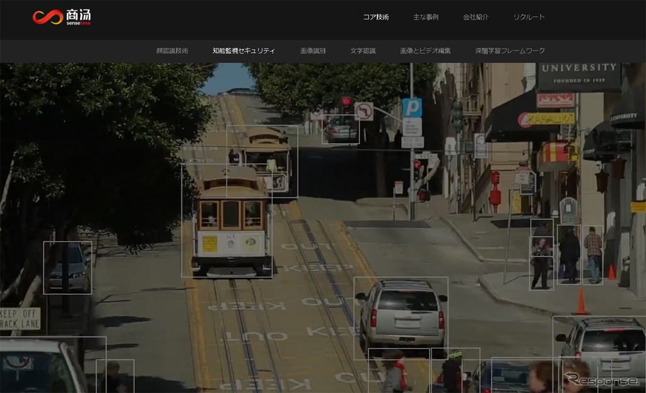Switch to 顔認識技術 tab
The height and width of the screenshot is (393, 646).
pyautogui.click(x=172, y=51)
